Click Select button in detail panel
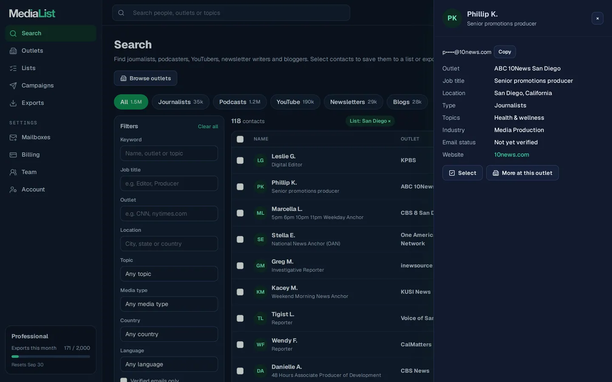This screenshot has height=382, width=612. pyautogui.click(x=462, y=173)
